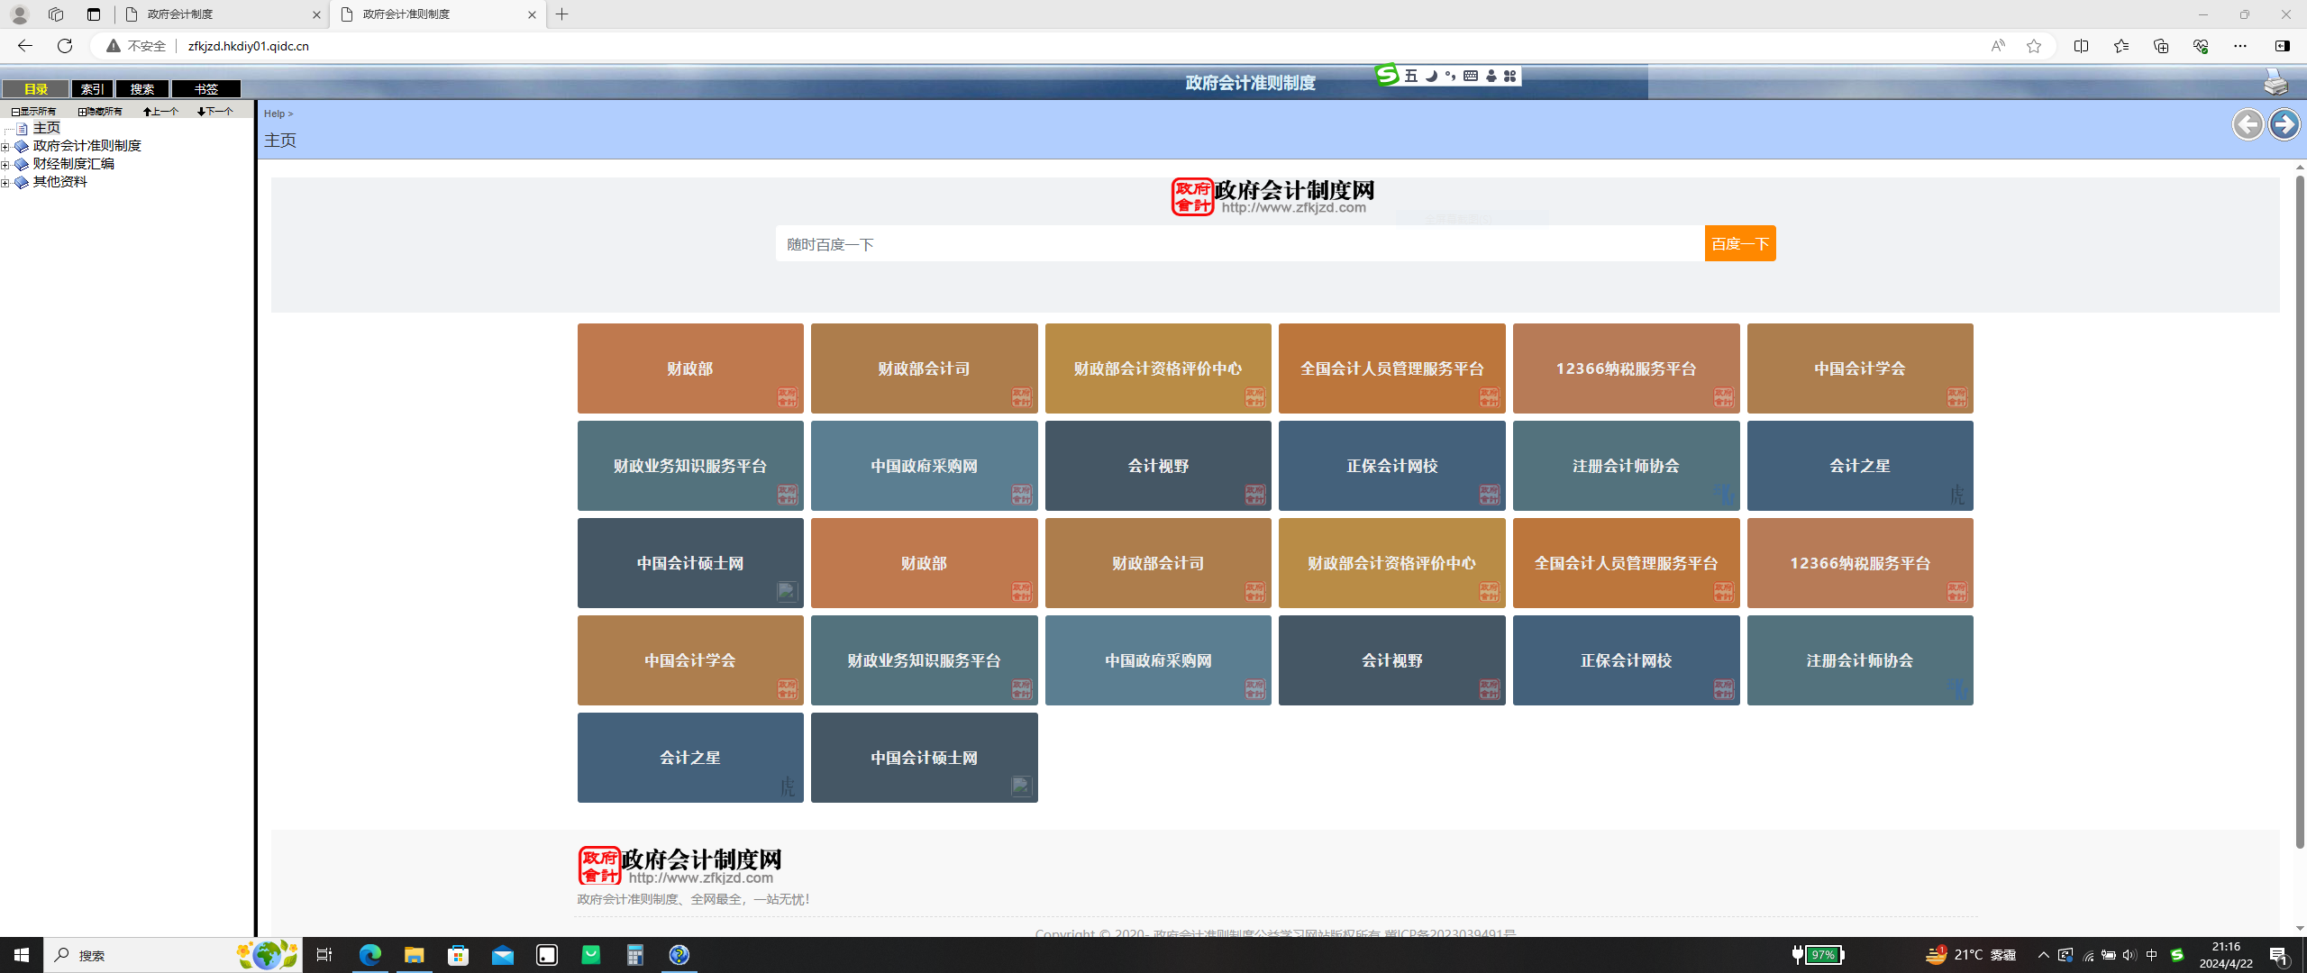Click the 百度一下 search button
Image resolution: width=2307 pixels, height=973 pixels.
(x=1740, y=243)
